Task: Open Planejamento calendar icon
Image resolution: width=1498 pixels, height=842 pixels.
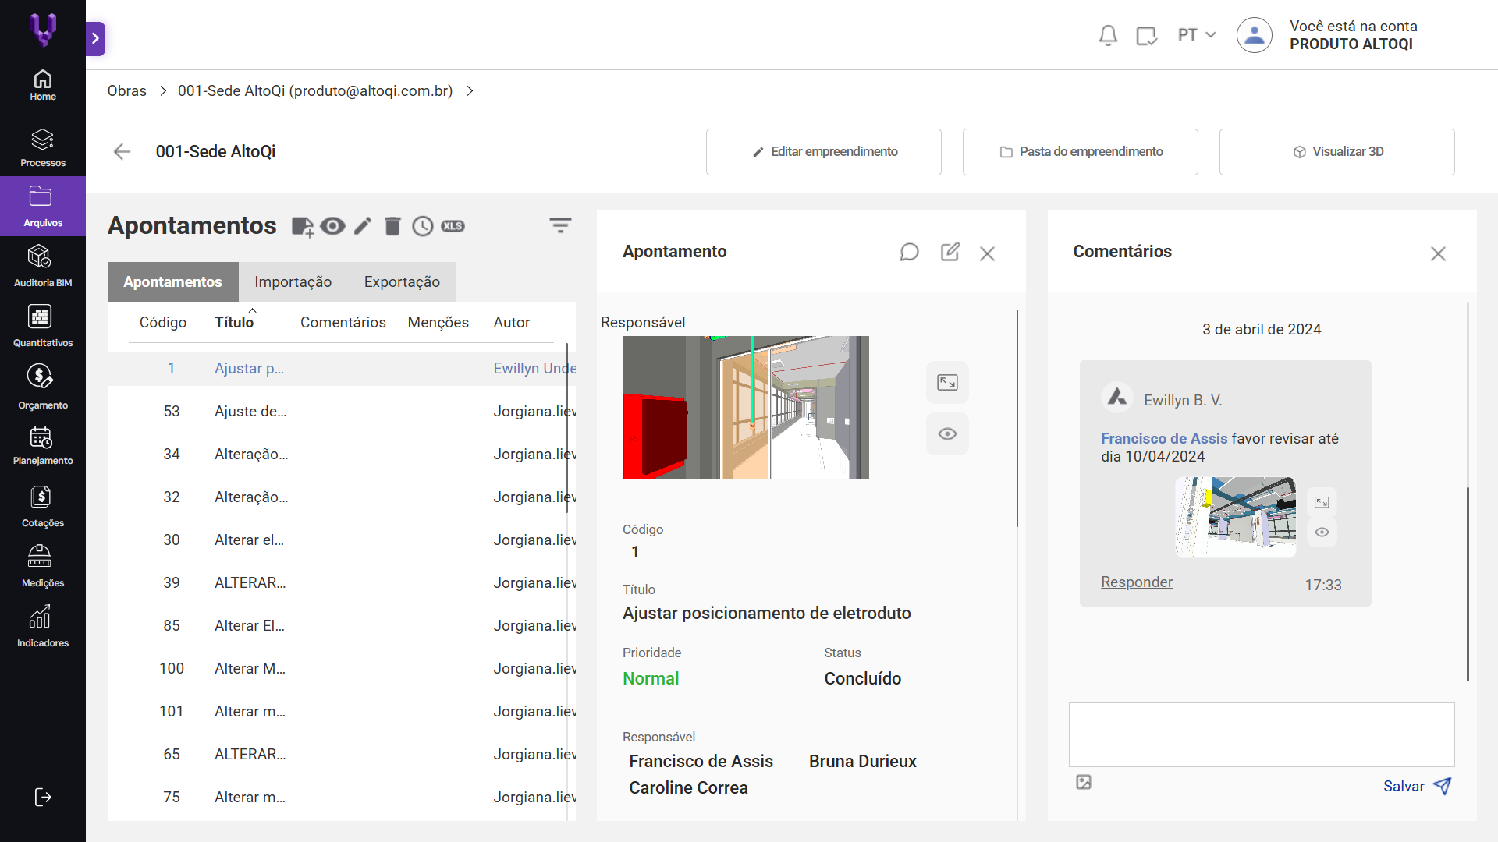Action: click(41, 437)
